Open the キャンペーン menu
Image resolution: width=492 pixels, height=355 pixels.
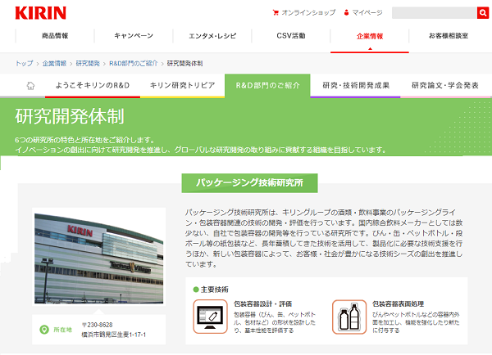pos(134,37)
